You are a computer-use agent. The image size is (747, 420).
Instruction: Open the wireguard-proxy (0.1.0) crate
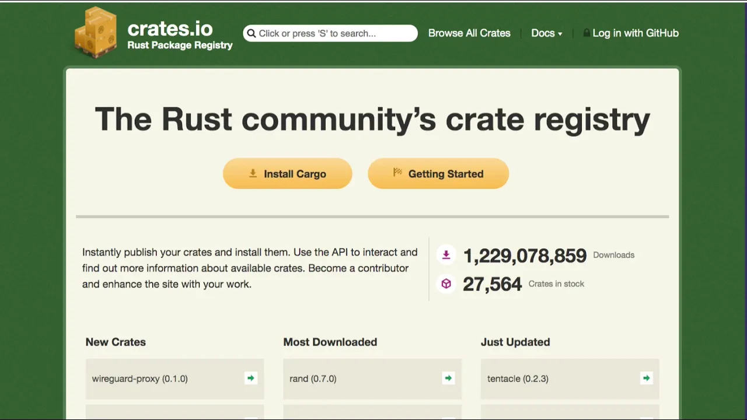[174, 379]
